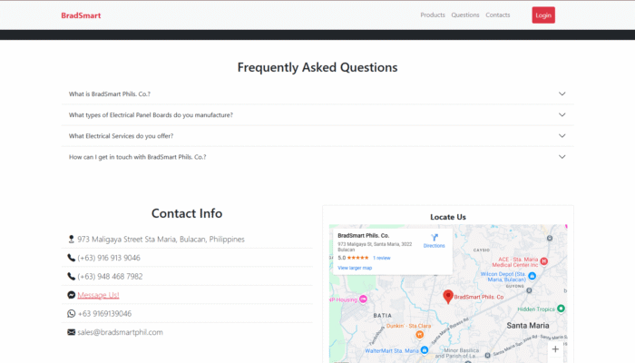Click the NP Housing pink map marker

click(x=363, y=299)
